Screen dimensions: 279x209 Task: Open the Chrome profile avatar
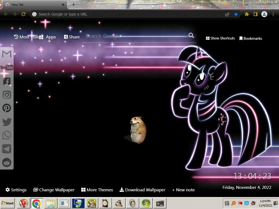[264, 14]
